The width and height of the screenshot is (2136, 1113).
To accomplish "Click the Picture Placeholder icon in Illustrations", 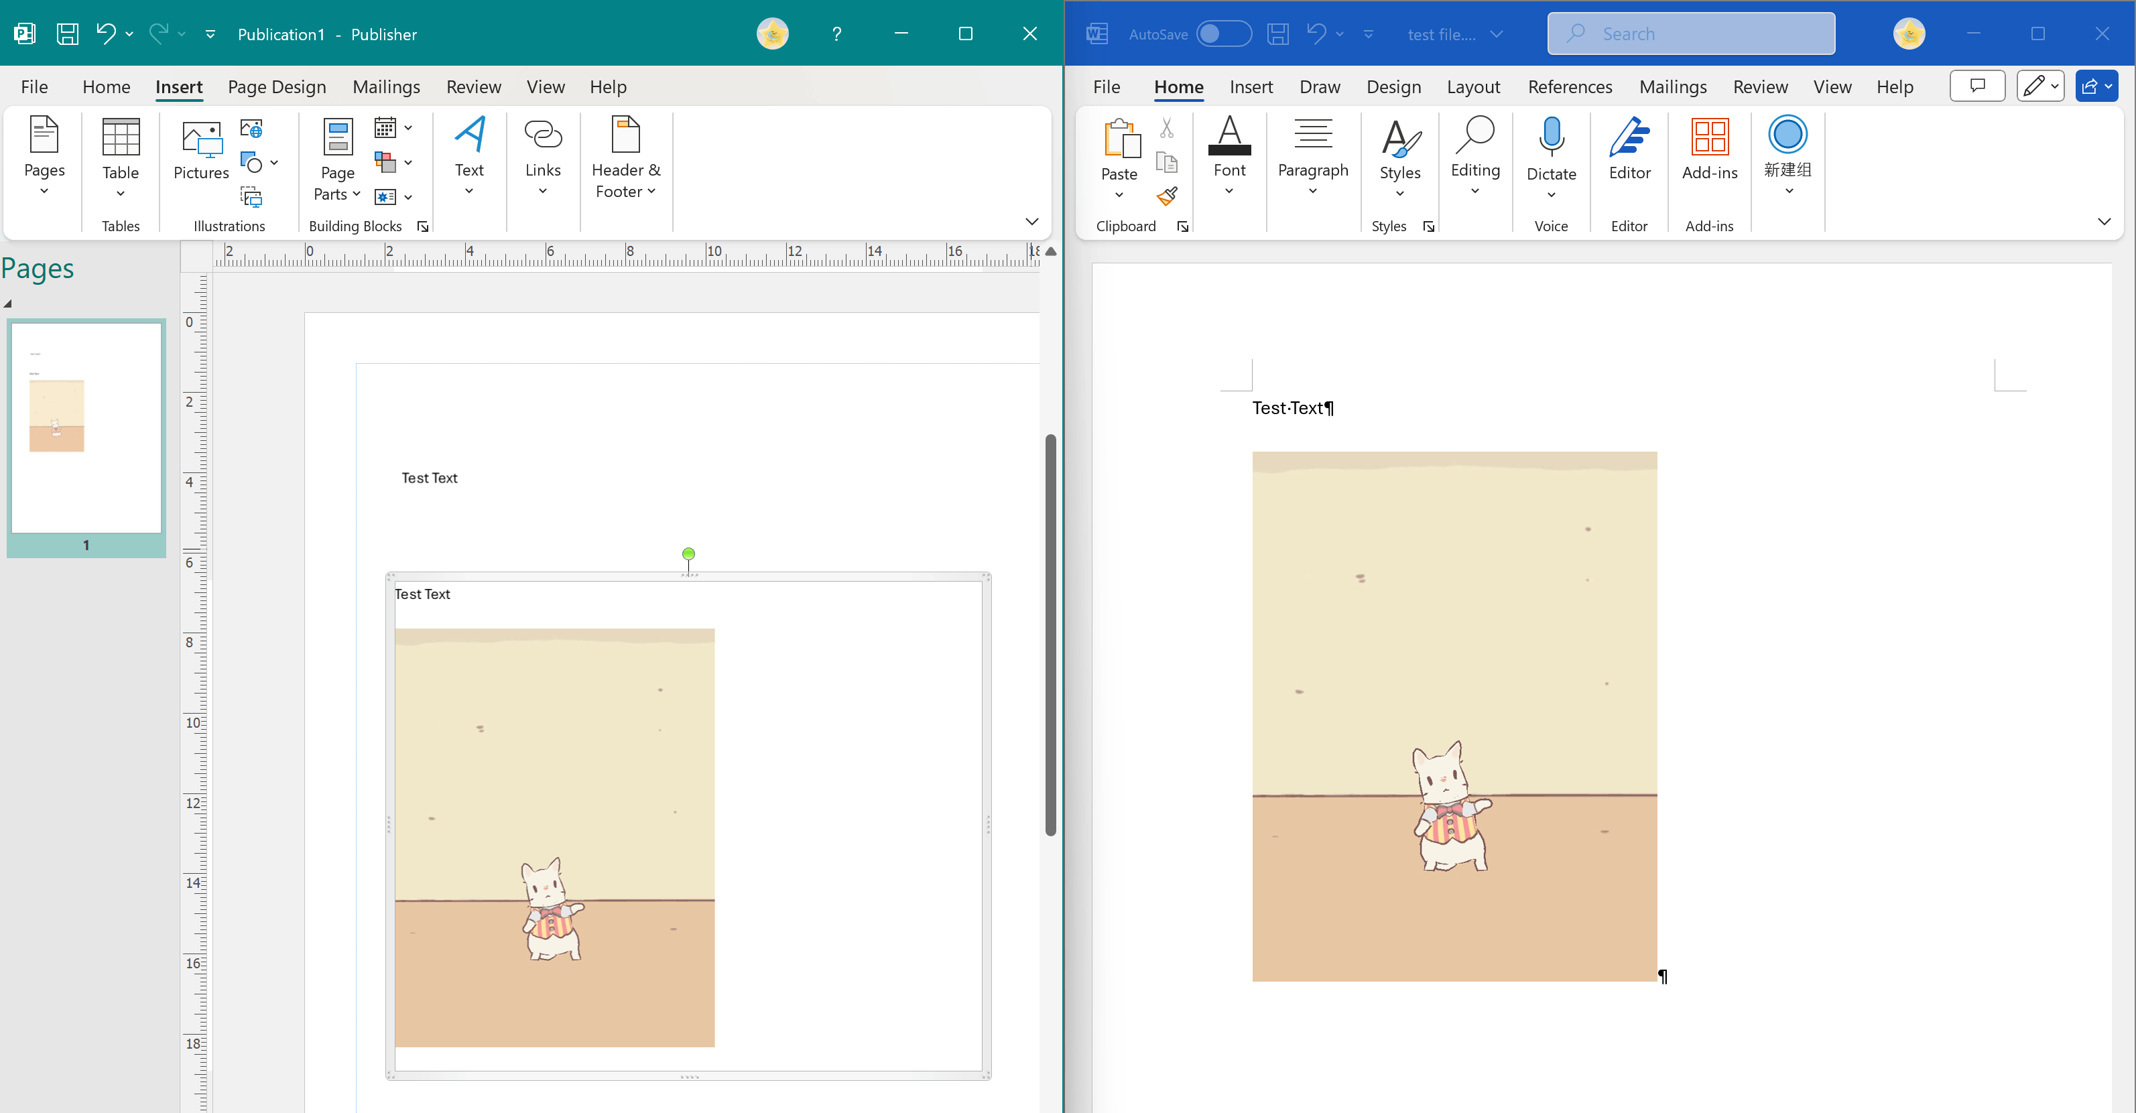I will (251, 196).
